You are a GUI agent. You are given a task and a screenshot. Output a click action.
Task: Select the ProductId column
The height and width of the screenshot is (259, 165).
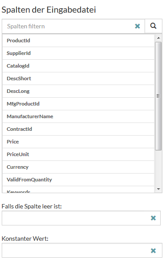pos(78,41)
